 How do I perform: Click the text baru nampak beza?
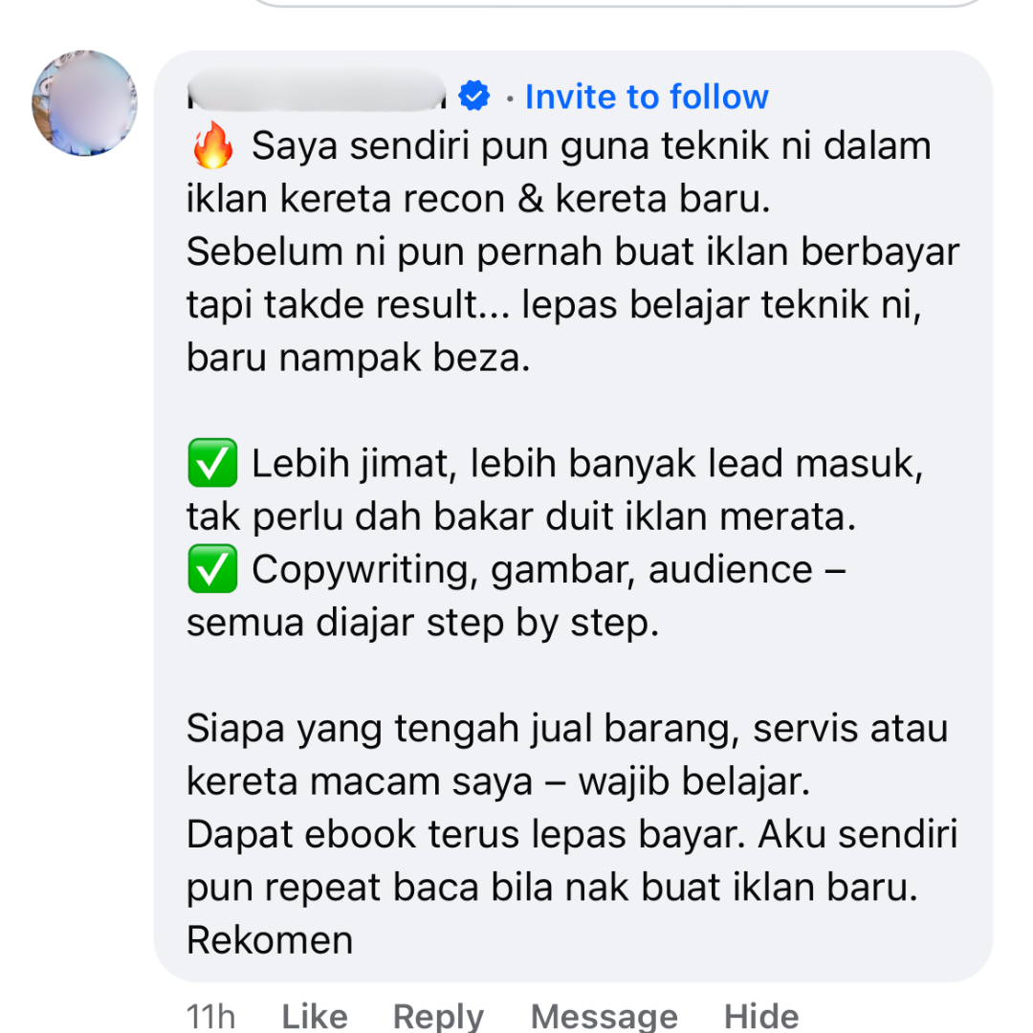pos(359,359)
